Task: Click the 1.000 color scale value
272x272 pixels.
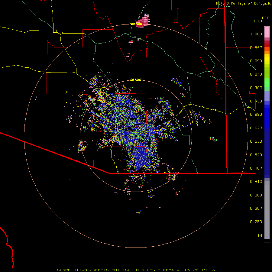Action: coord(256,34)
